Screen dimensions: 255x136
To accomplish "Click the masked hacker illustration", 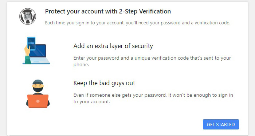I will pyautogui.click(x=38, y=94).
